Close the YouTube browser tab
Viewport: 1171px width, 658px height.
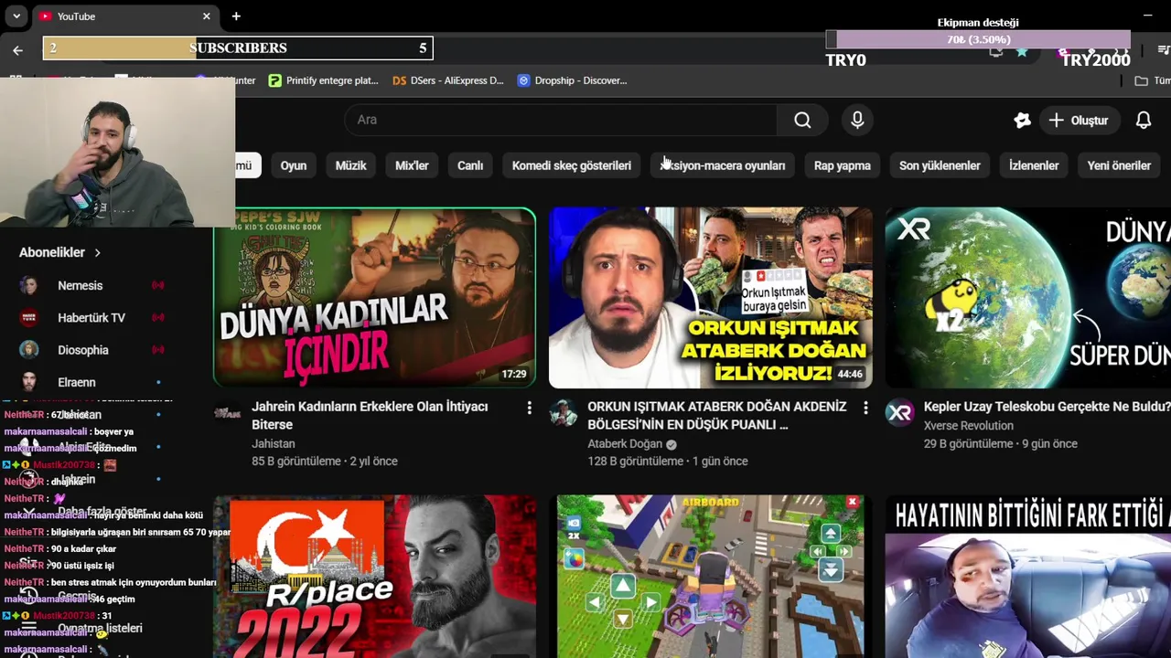(207, 16)
